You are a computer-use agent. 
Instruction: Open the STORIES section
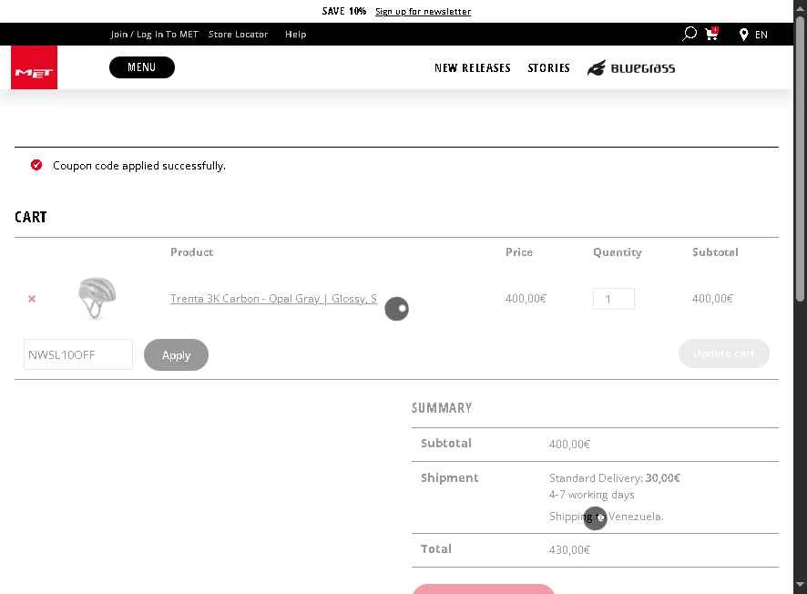click(548, 68)
